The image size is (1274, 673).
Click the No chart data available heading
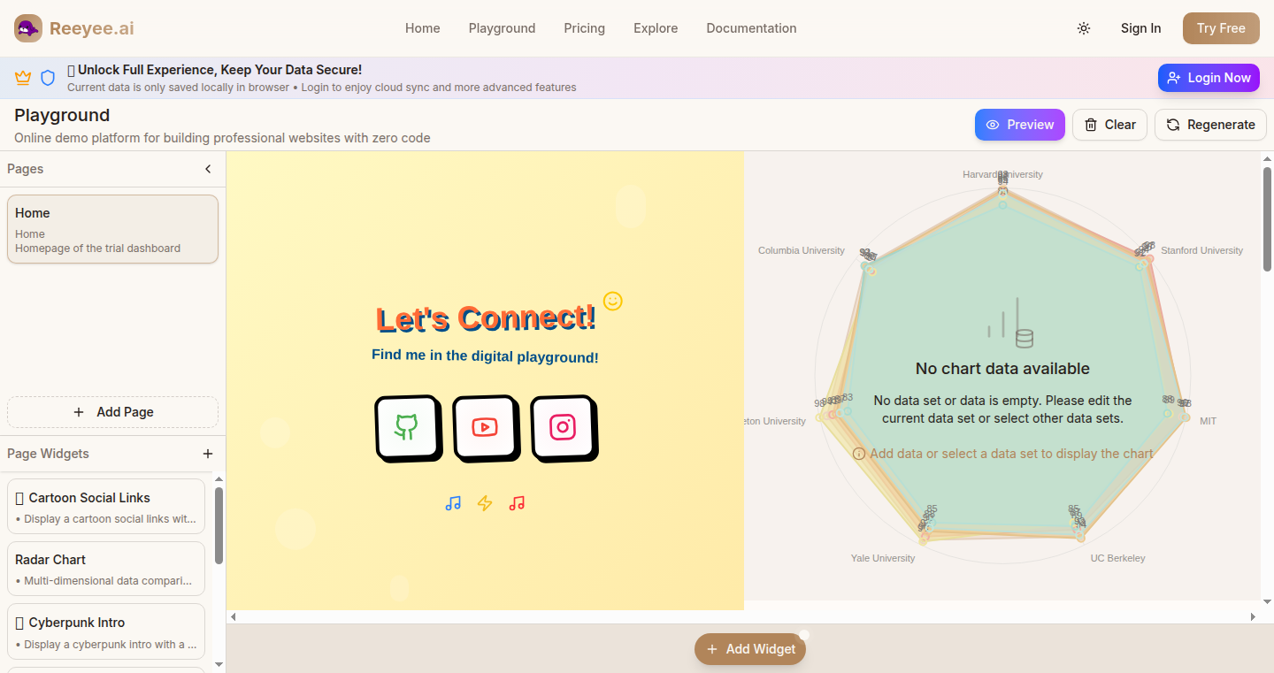coord(1002,369)
